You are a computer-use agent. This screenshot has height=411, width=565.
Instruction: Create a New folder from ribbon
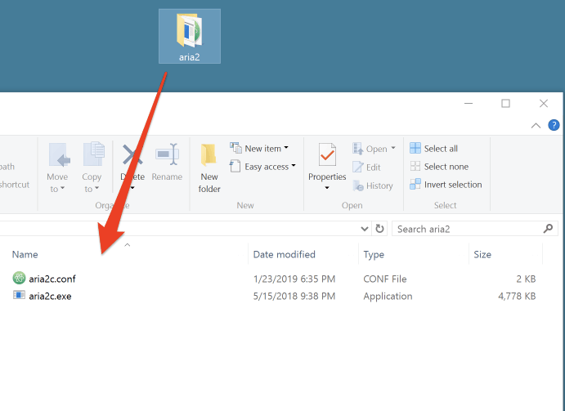[x=209, y=168]
